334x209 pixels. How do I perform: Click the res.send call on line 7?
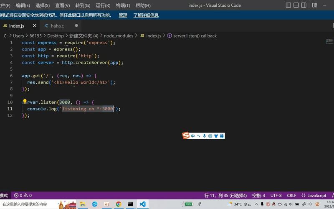(38, 82)
